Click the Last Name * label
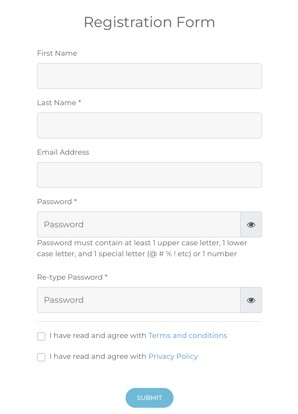Image resolution: width=298 pixels, height=414 pixels. pos(59,103)
